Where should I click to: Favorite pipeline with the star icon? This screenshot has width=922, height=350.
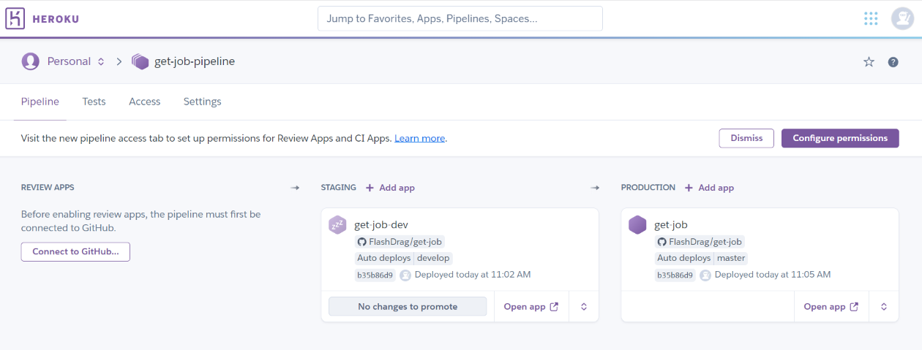point(869,62)
